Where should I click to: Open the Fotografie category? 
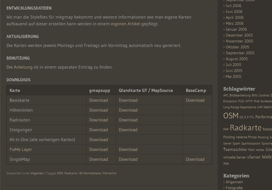click(x=234, y=188)
